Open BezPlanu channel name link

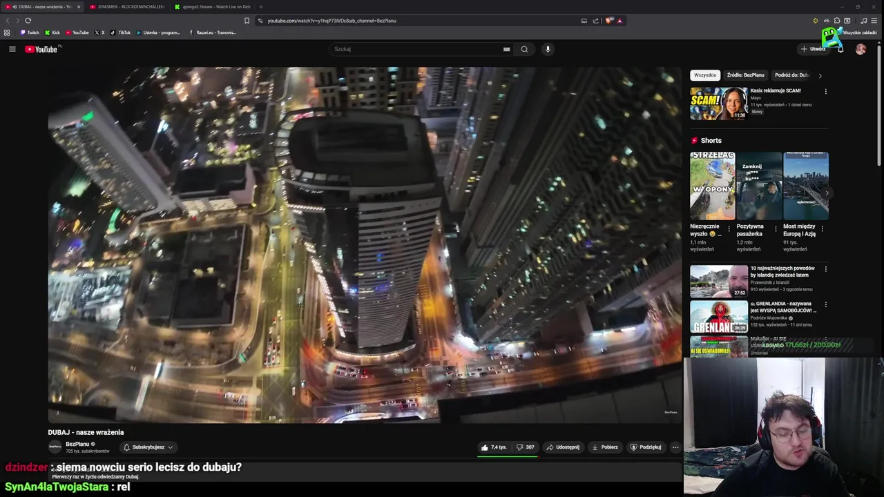click(77, 444)
